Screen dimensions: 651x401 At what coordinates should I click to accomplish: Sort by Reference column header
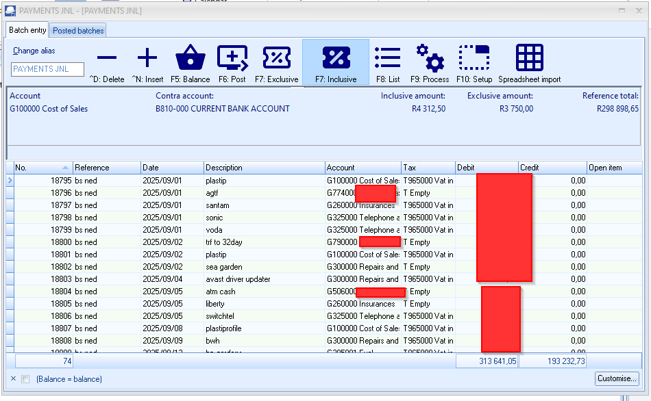(x=107, y=168)
